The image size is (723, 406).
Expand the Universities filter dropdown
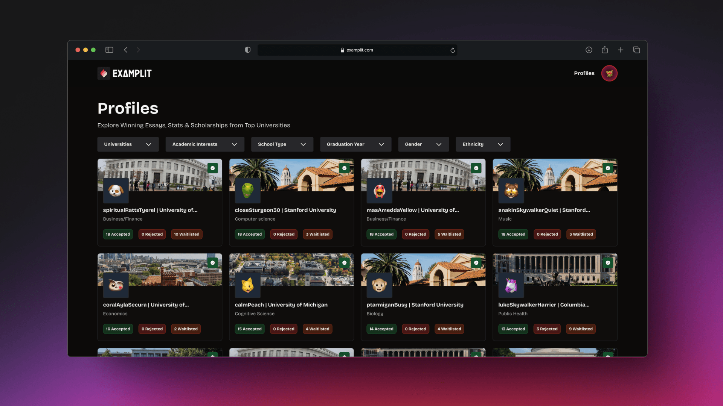click(128, 144)
